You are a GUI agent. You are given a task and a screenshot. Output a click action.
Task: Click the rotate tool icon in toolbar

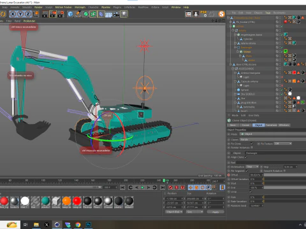click(x=3, y=14)
